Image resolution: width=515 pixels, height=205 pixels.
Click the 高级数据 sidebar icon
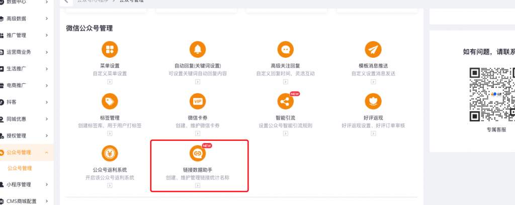point(2,19)
